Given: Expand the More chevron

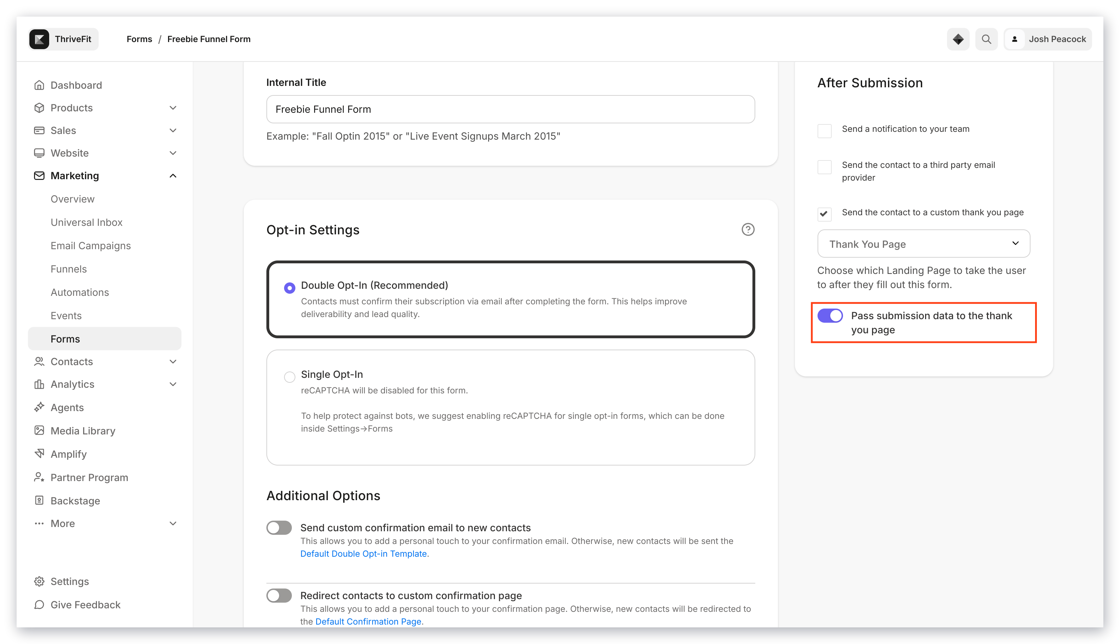Looking at the screenshot, I should click(173, 523).
